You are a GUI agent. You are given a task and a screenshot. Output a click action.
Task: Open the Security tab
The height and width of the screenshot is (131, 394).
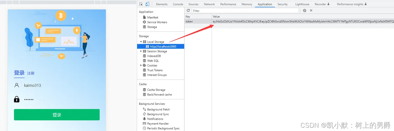pyautogui.click(x=283, y=4)
